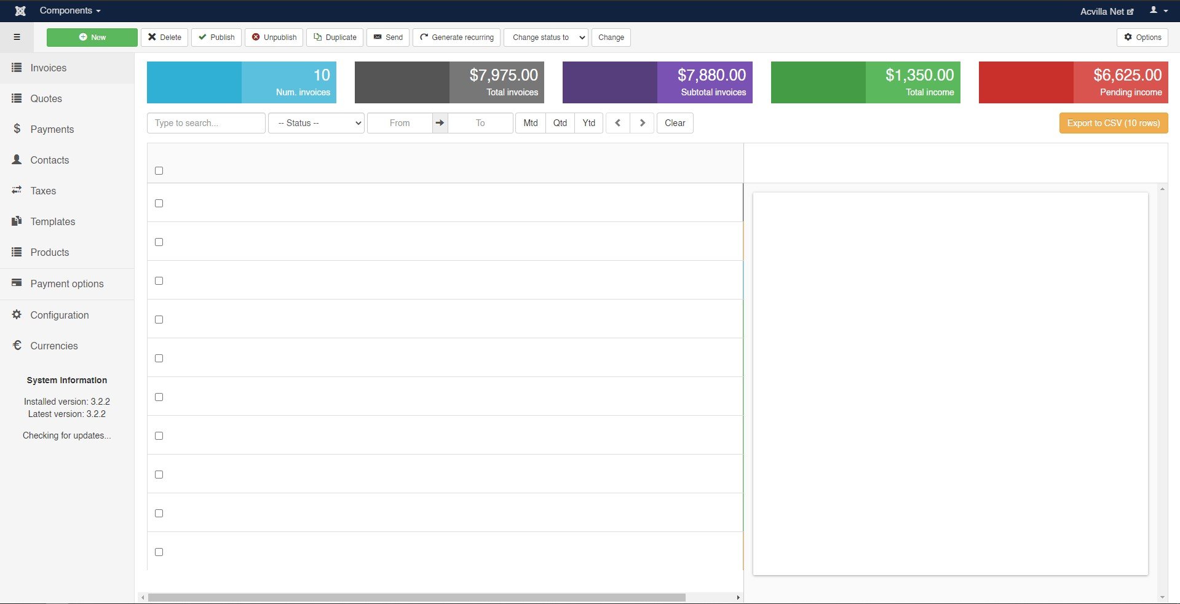The image size is (1180, 604).
Task: Select Quotes in the sidebar
Action: [x=46, y=98]
